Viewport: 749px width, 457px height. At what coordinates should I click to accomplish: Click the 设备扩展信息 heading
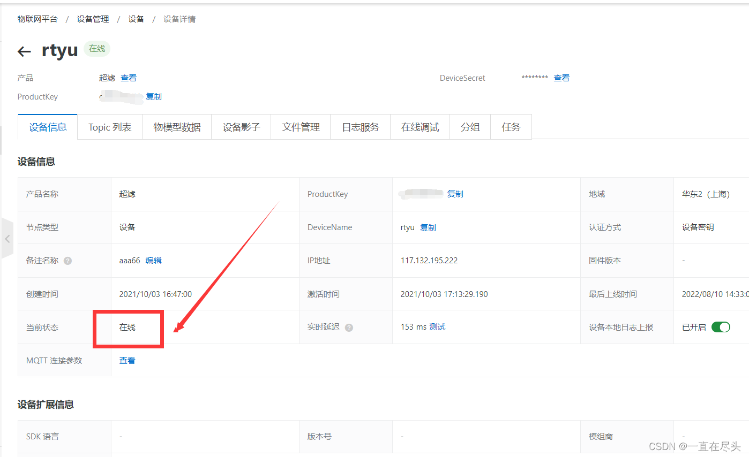click(x=46, y=405)
